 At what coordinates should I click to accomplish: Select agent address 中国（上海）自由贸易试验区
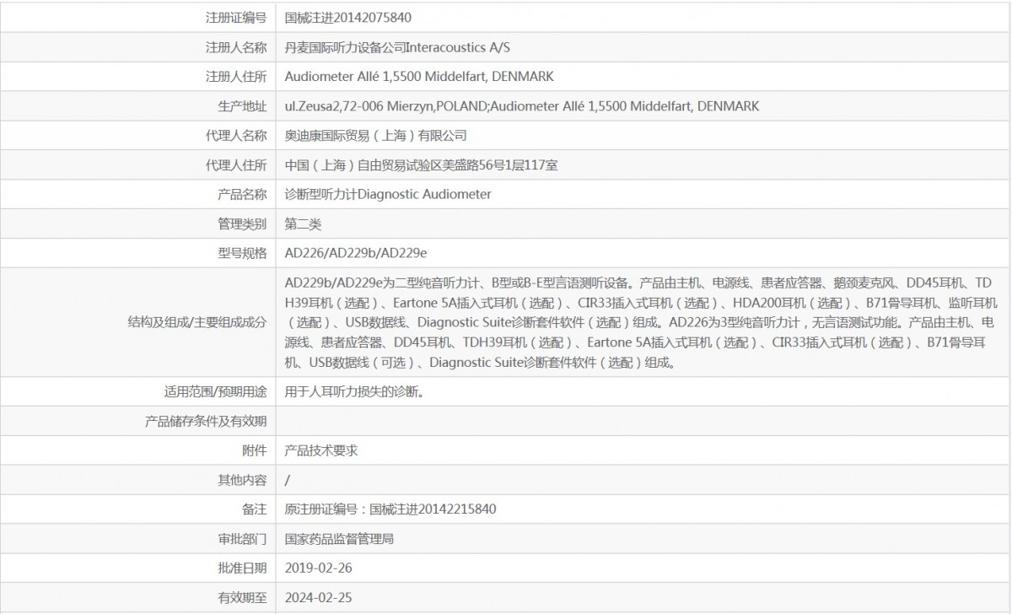point(421,164)
